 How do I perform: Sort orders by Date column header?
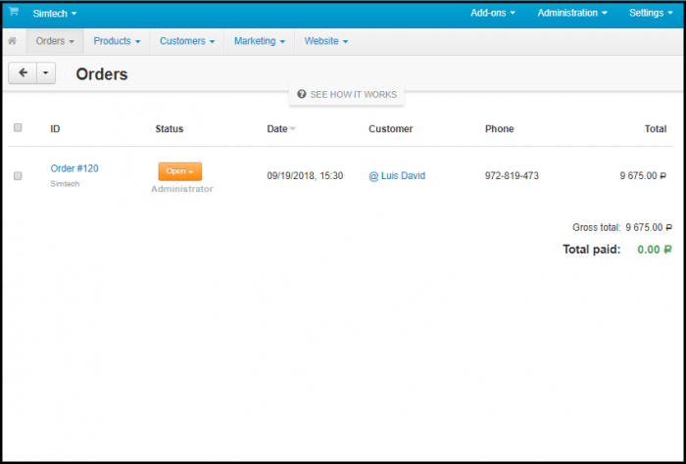tap(277, 129)
